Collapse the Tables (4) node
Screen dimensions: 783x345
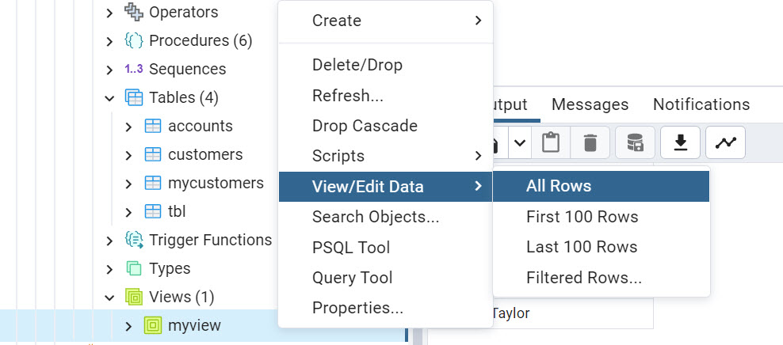tap(110, 98)
